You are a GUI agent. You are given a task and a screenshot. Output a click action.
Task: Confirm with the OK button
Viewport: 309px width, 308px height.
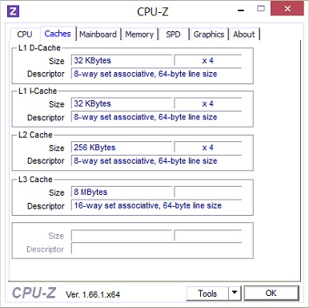tap(271, 293)
